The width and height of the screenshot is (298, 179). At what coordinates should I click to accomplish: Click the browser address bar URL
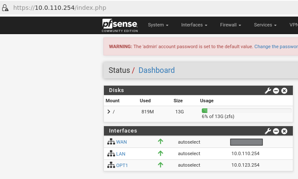tap(60, 8)
